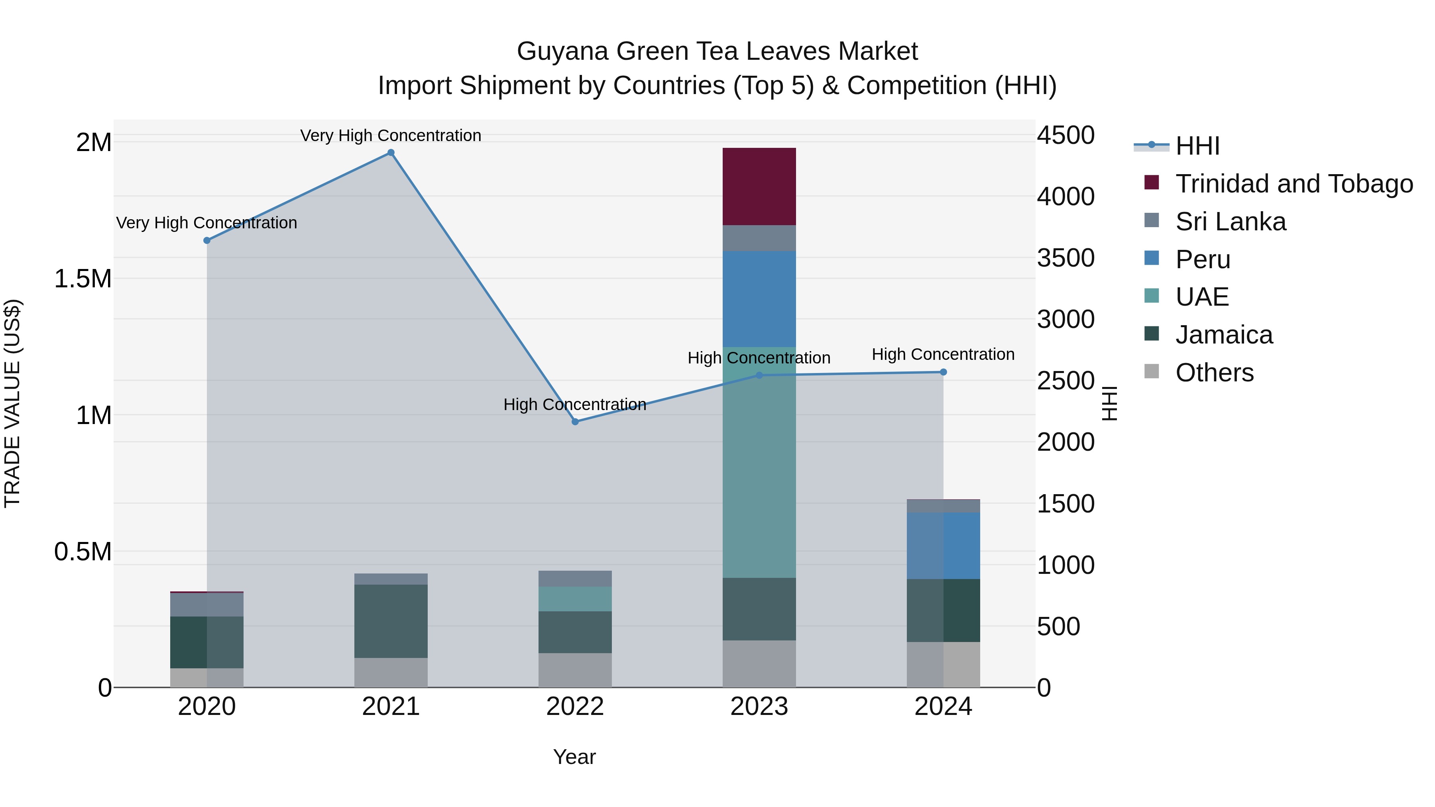
Task: Click Jamaica segment in 2022 bar
Action: [x=575, y=632]
